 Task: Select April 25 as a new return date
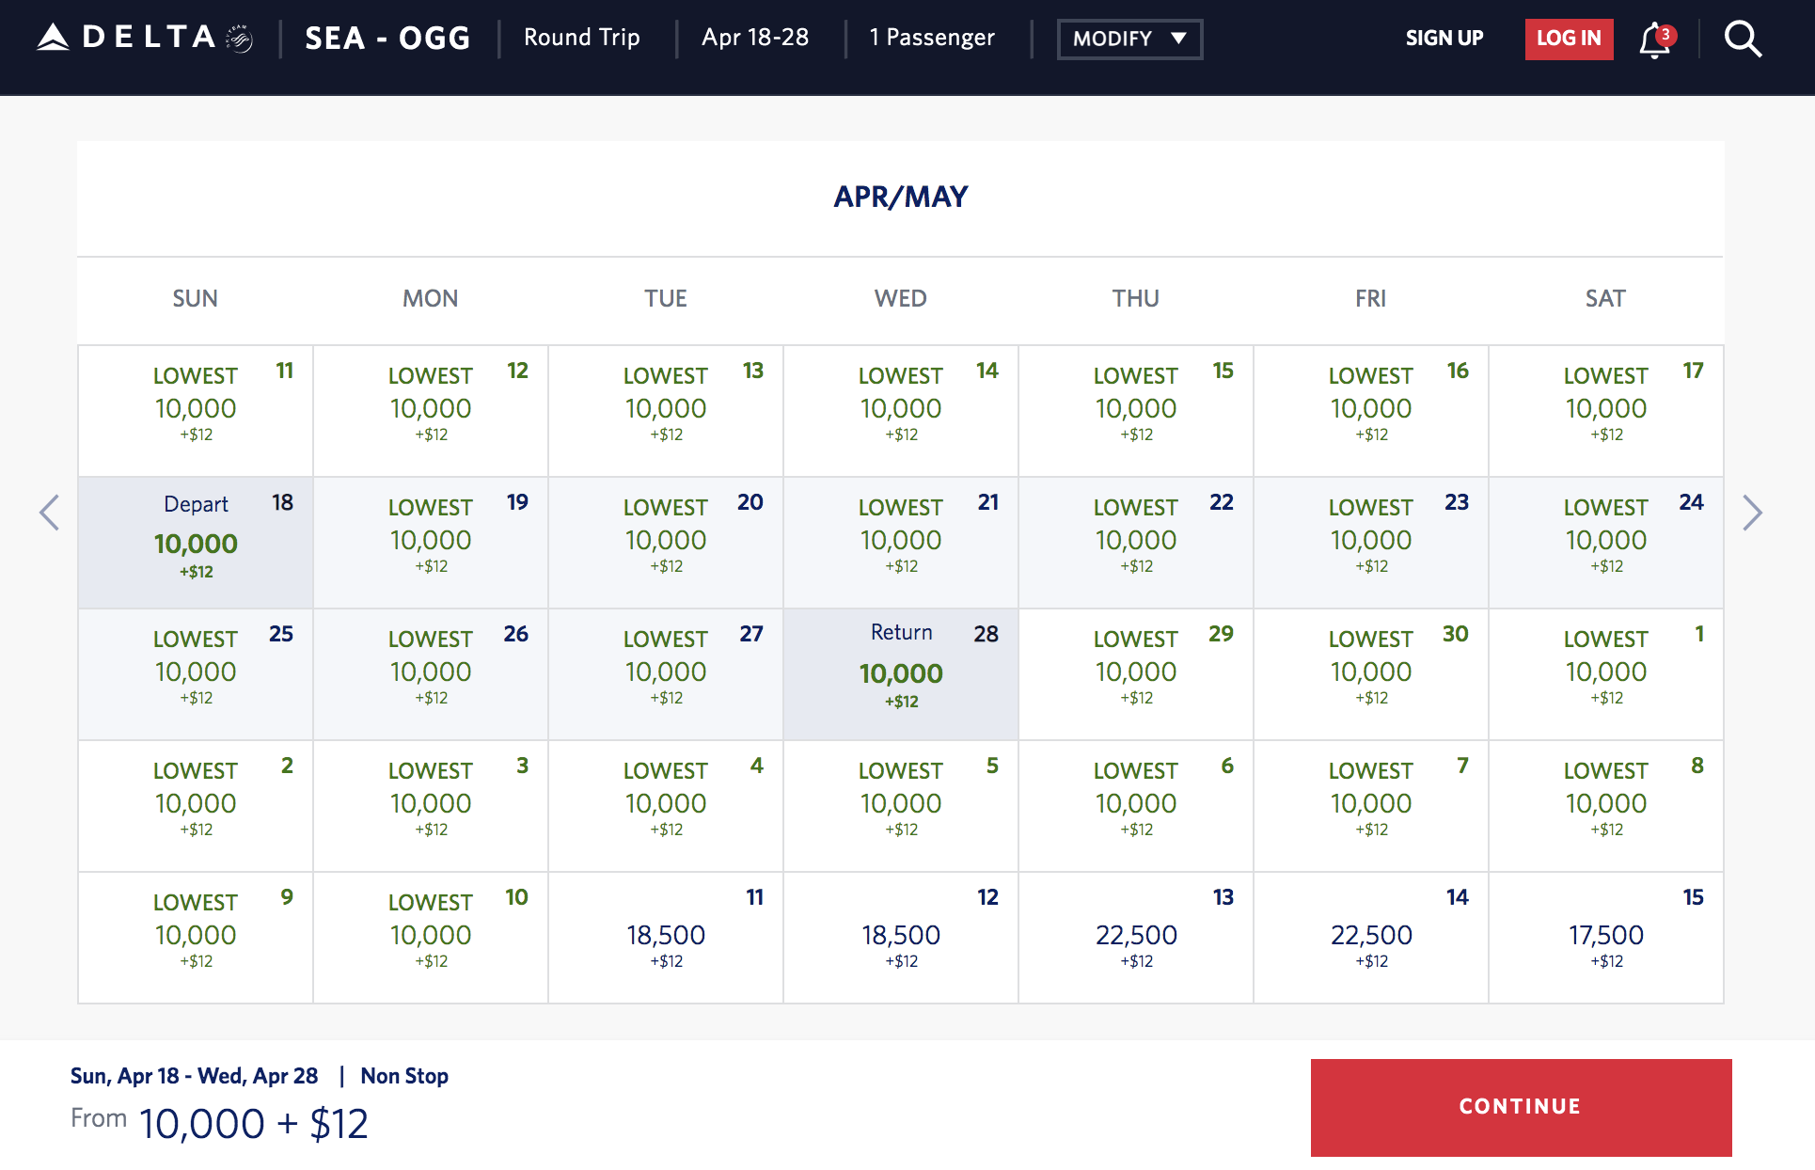coord(195,672)
